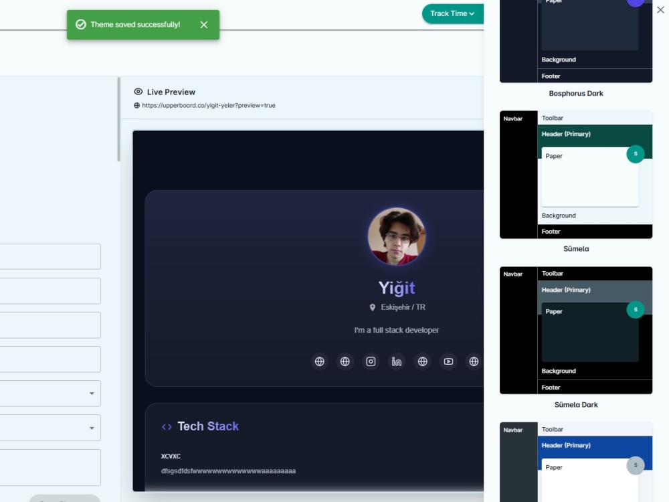Open the first dropdown arrow in form
The height and width of the screenshot is (502, 669).
(x=92, y=394)
